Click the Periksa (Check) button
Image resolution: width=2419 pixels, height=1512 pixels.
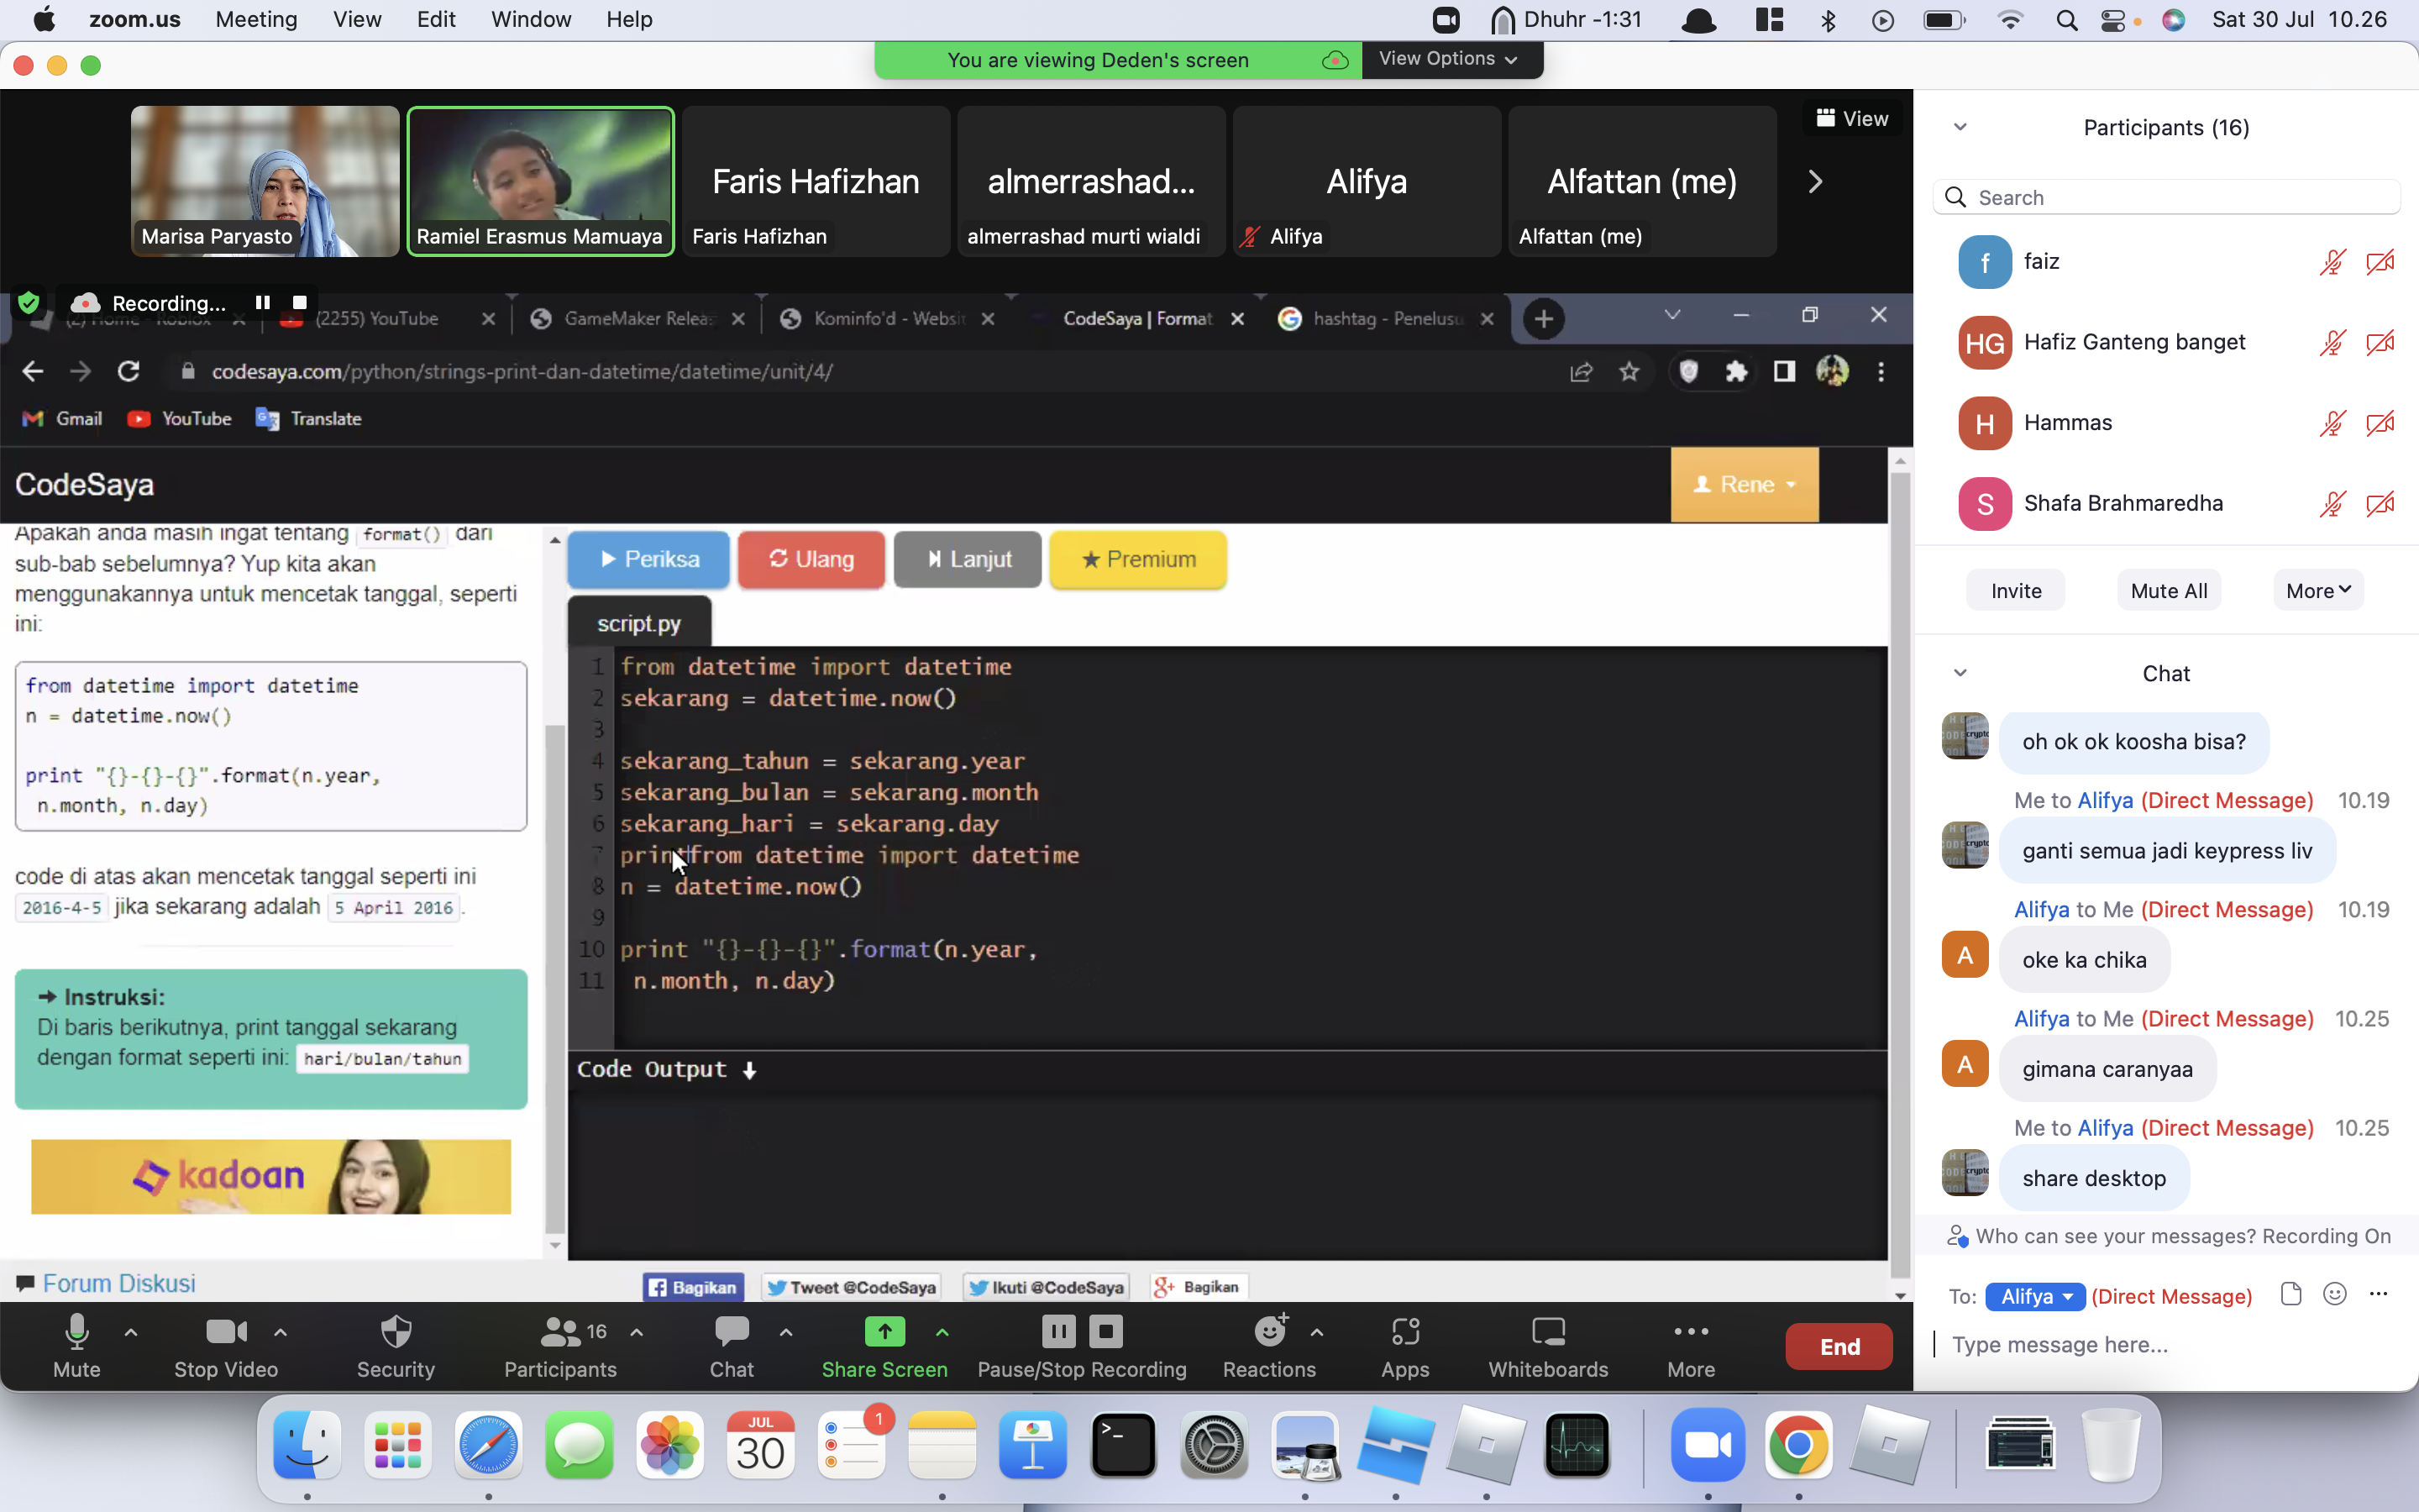pos(646,558)
